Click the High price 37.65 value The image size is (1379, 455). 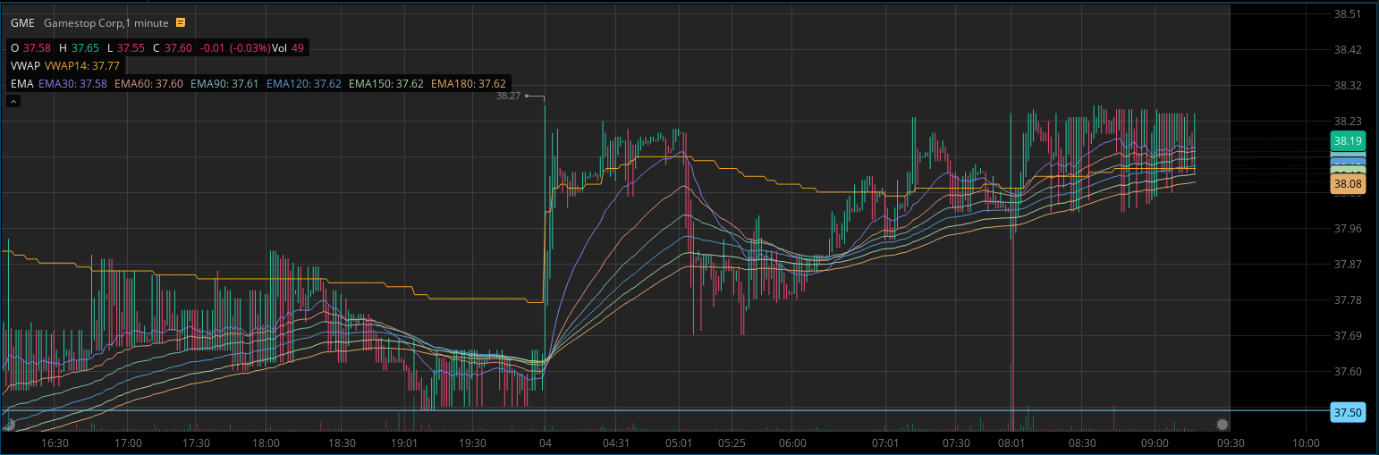click(86, 47)
